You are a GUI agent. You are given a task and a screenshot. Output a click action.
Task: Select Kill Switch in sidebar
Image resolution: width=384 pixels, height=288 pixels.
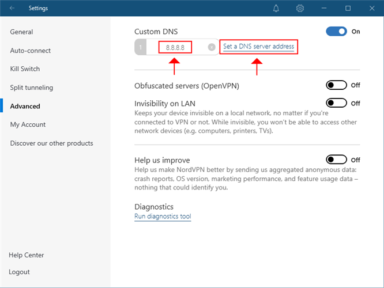25,69
